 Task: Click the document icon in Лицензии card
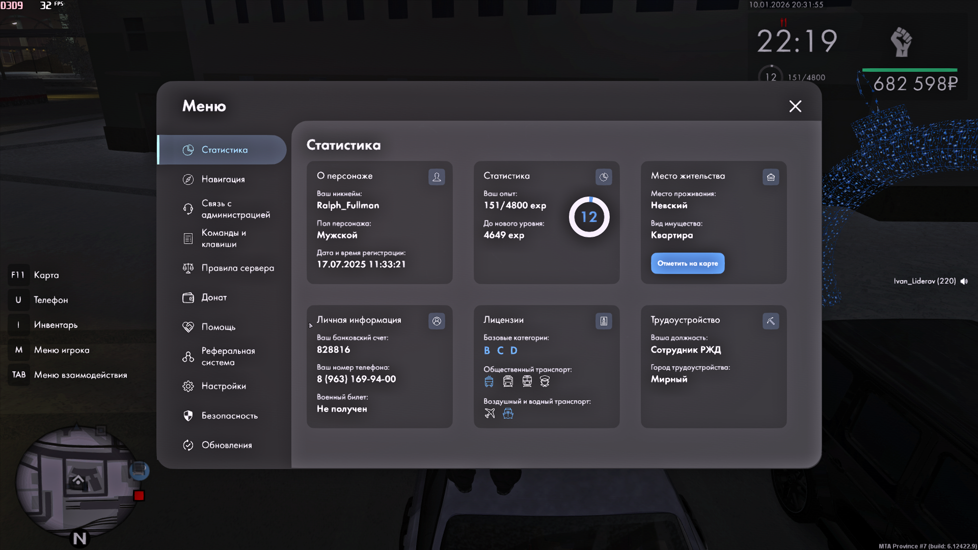coord(604,321)
